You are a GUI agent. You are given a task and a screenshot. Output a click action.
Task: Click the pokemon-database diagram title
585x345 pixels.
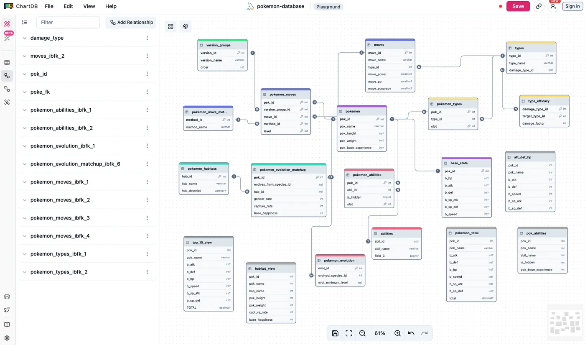(281, 6)
